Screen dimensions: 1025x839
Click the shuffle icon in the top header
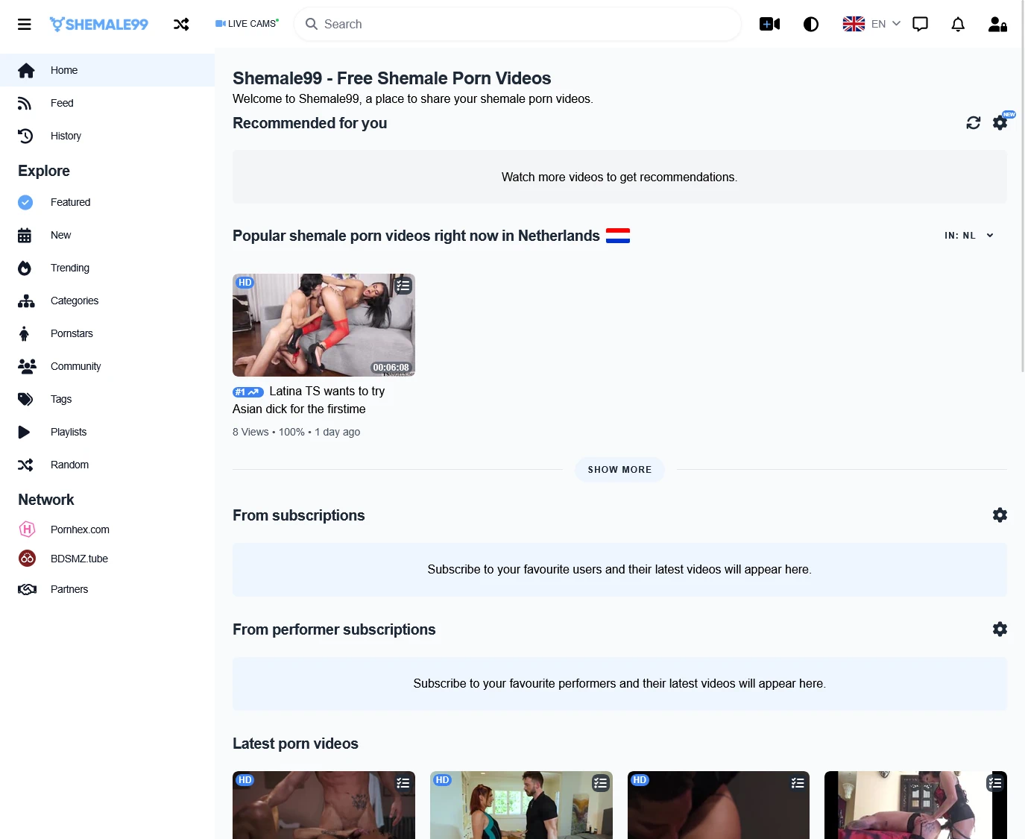181,25
